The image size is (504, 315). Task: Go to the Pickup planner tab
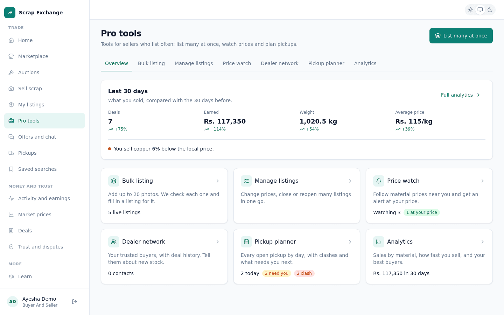[326, 63]
